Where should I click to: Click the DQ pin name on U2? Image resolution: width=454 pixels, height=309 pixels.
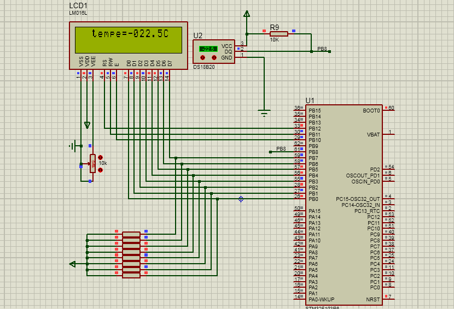click(229, 52)
